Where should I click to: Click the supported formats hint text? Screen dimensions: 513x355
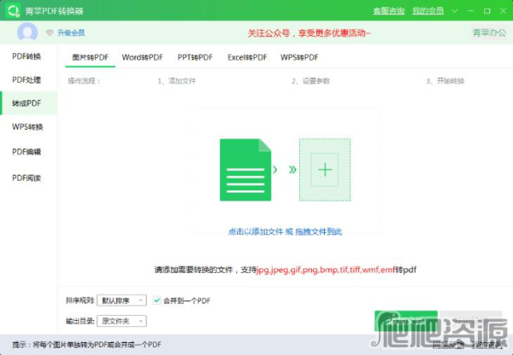286,270
